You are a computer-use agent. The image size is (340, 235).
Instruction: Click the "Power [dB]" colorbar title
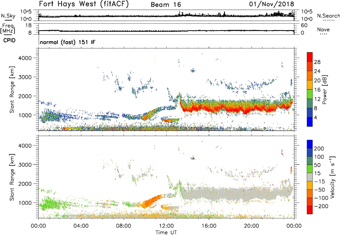coord(324,90)
